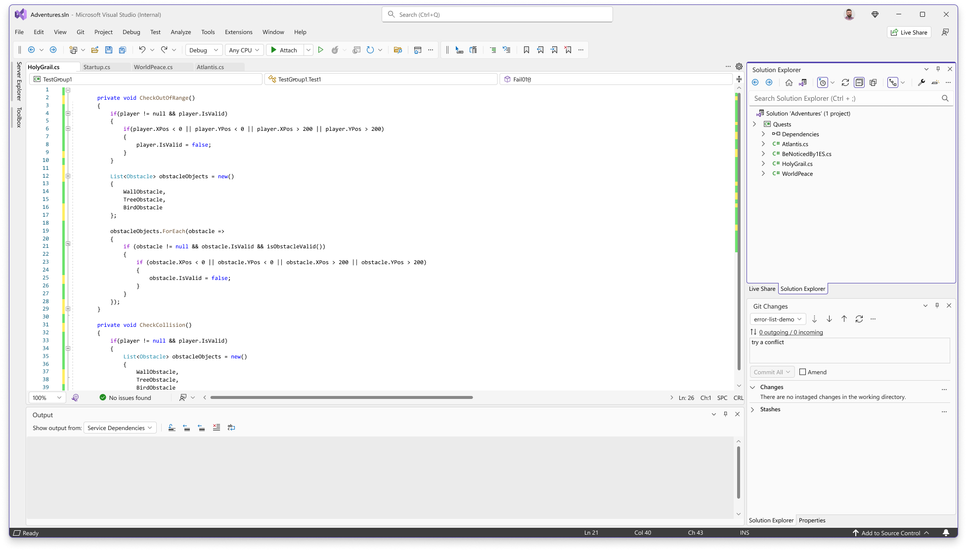Viewport: 967px width, 551px height.
Task: Switch to the WorldPeace.cs tab
Action: coord(153,67)
